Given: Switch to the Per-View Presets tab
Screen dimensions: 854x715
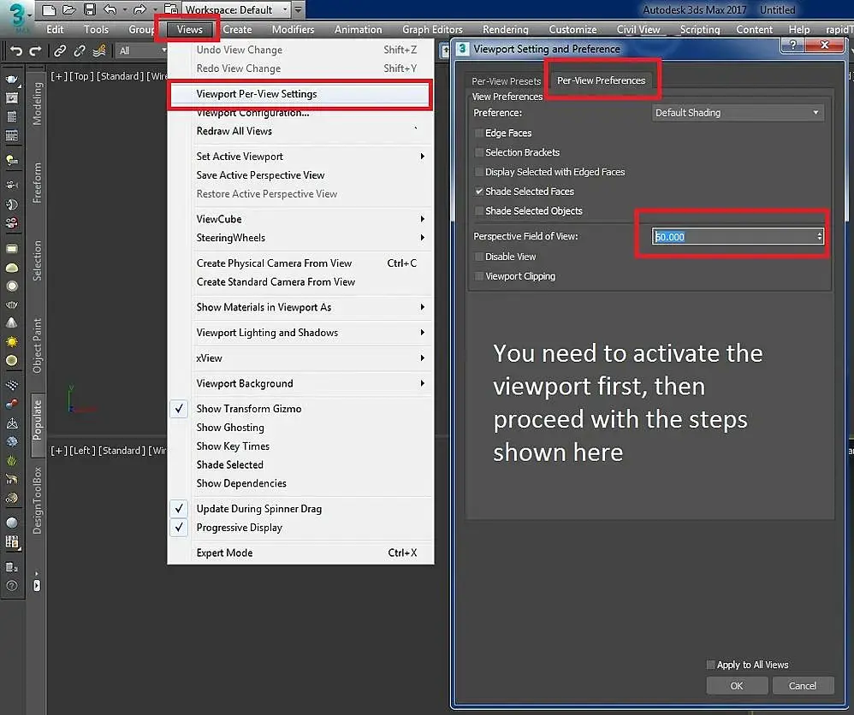Looking at the screenshot, I should coord(506,81).
